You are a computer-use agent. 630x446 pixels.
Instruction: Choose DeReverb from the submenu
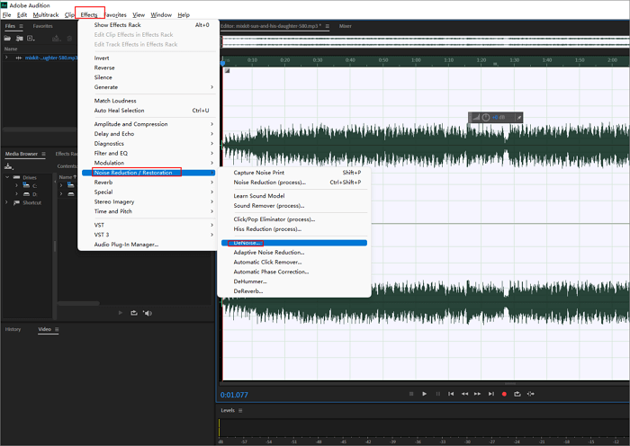294,291
